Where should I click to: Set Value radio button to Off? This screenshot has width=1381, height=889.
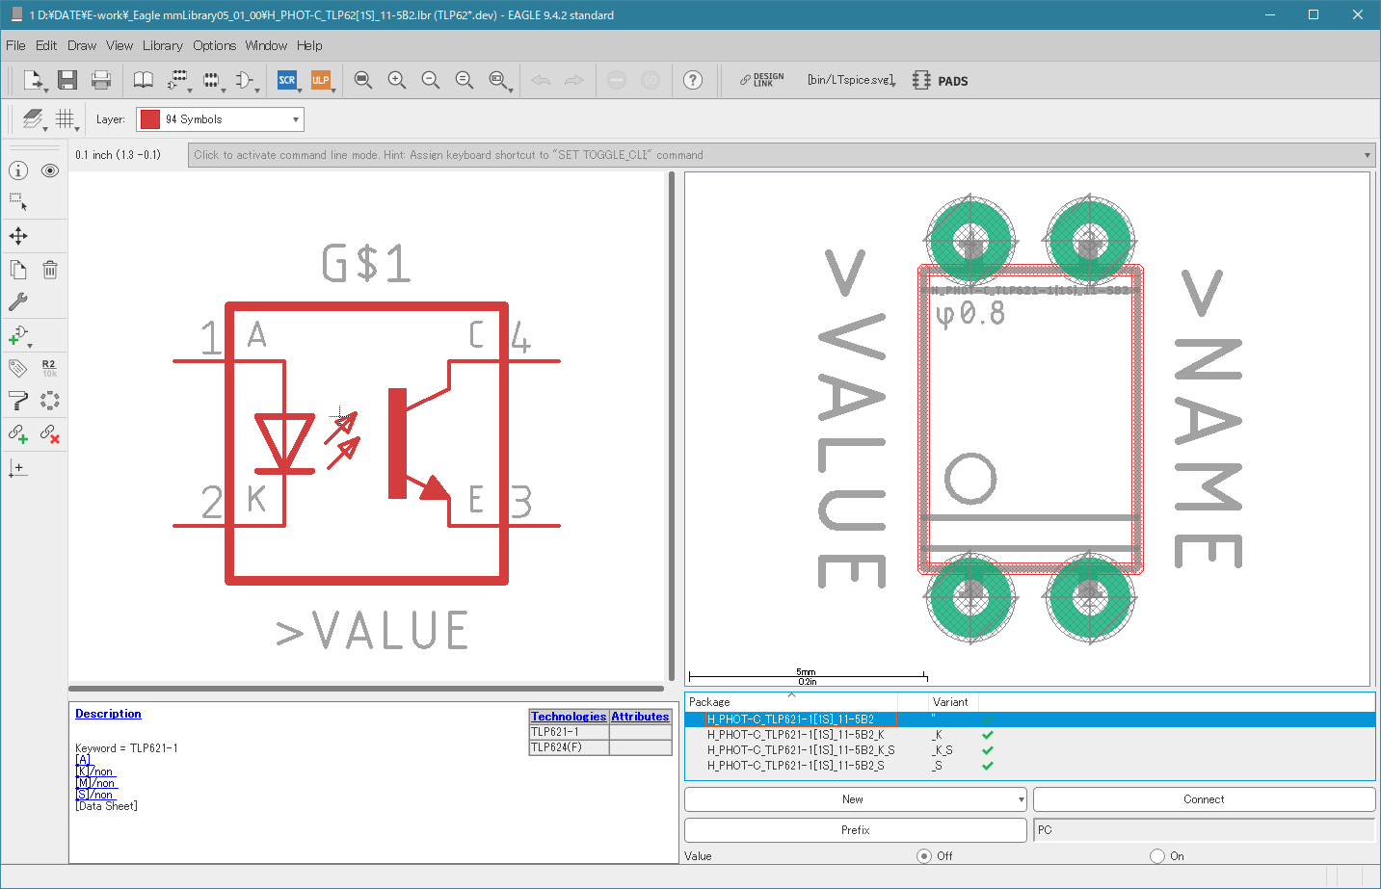(924, 855)
